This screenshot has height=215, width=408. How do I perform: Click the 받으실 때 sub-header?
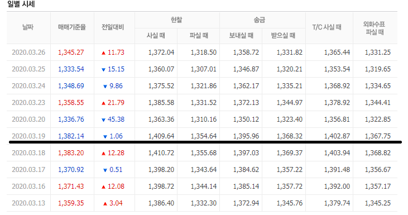(283, 35)
